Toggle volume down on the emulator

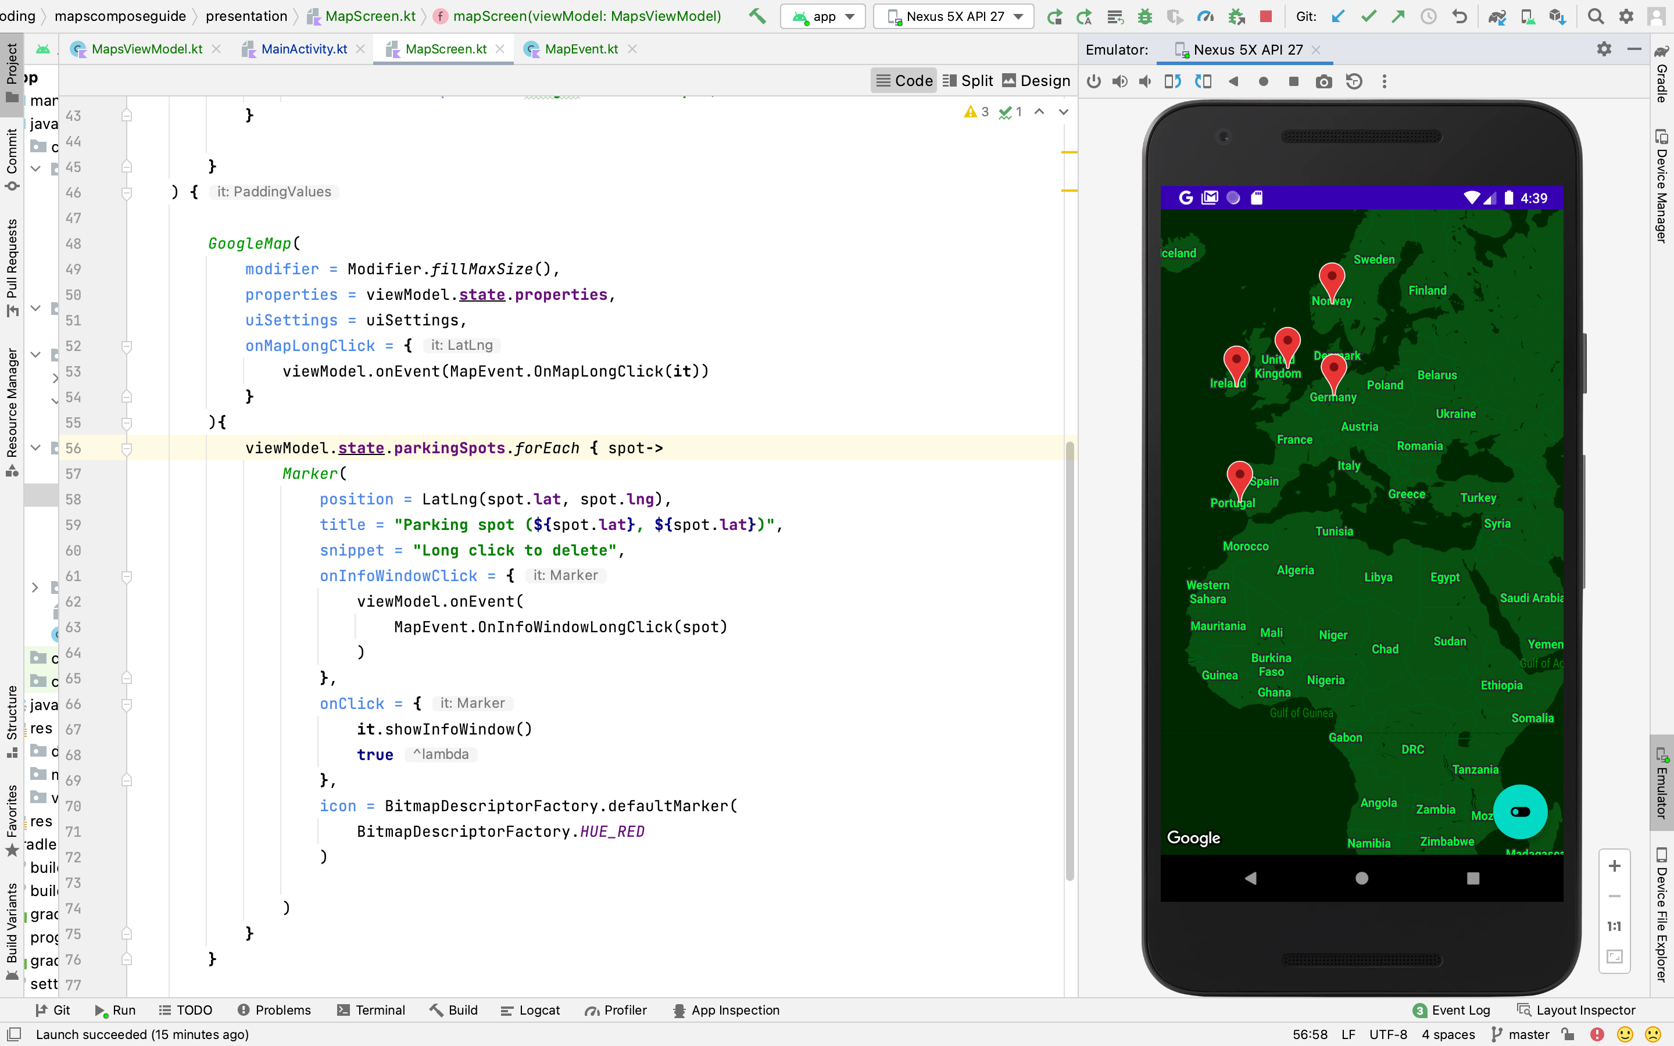(x=1145, y=81)
